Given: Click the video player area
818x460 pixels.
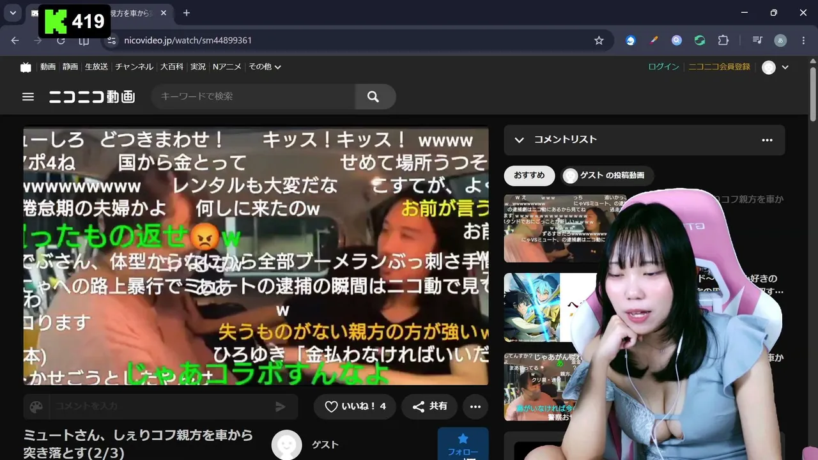Looking at the screenshot, I should pyautogui.click(x=256, y=256).
